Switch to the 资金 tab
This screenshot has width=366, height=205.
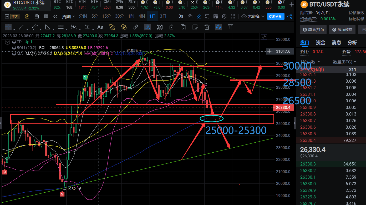pyautogui.click(x=321, y=43)
